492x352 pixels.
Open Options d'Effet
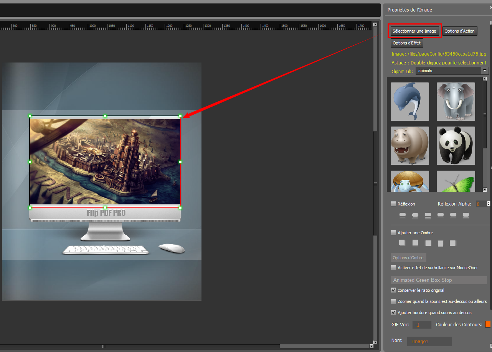click(x=407, y=43)
